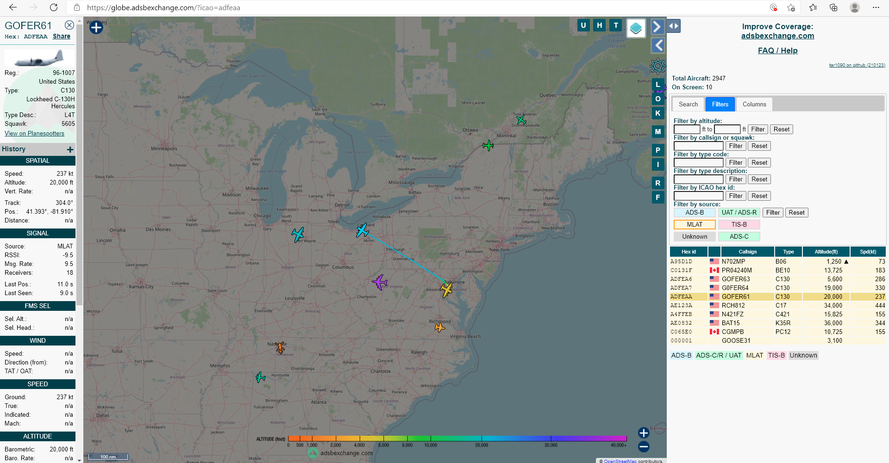Viewport: 889px width, 463px height.
Task: Apply the source Filter button
Action: click(773, 213)
